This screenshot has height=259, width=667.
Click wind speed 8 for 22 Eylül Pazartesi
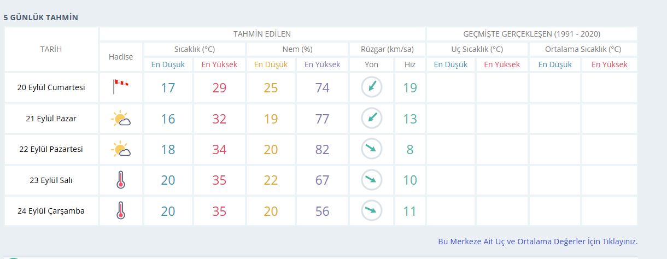(x=410, y=149)
